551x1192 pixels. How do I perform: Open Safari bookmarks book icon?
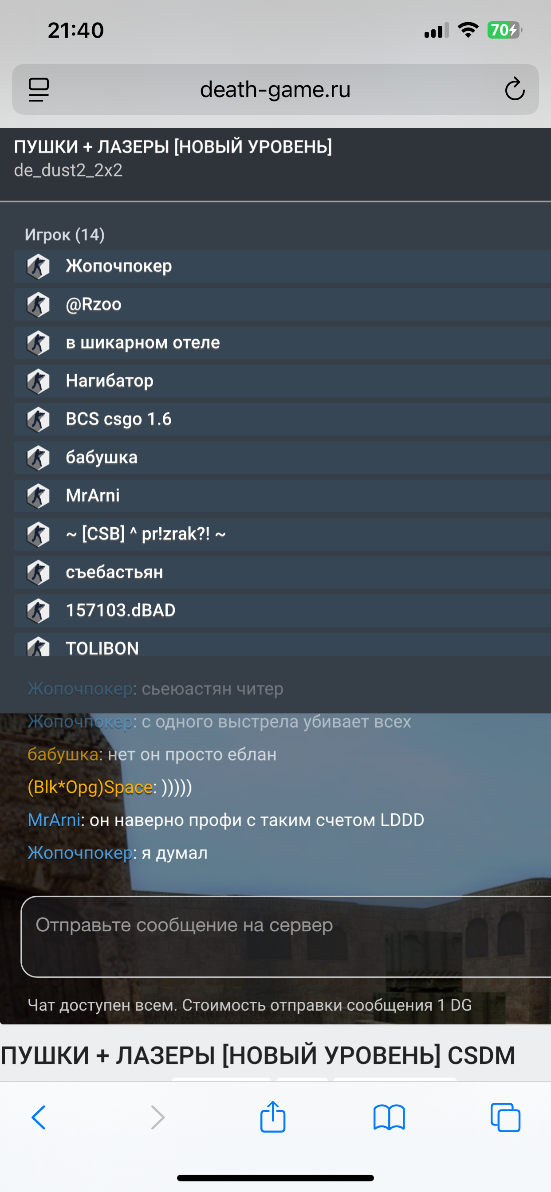389,1117
